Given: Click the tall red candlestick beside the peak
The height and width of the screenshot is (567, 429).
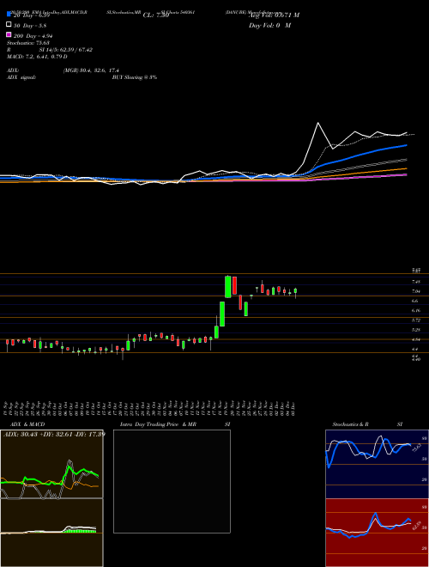Looking at the screenshot, I should click(x=234, y=286).
